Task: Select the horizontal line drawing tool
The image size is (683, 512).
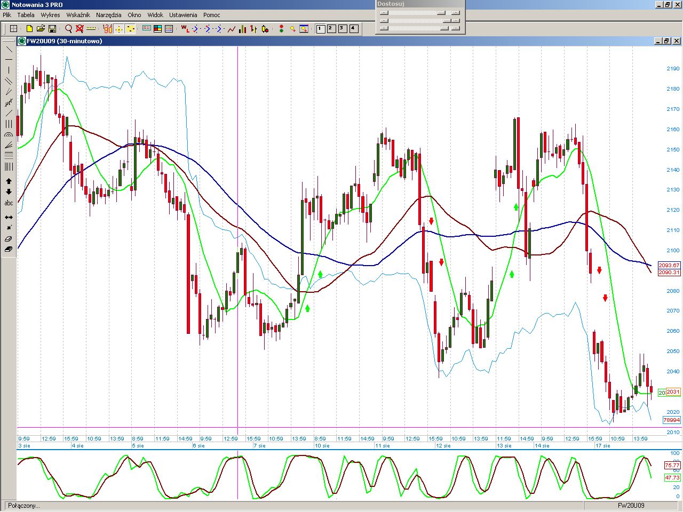Action: point(9,60)
